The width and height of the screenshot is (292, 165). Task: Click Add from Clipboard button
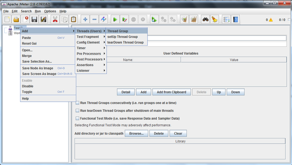(x=172, y=92)
